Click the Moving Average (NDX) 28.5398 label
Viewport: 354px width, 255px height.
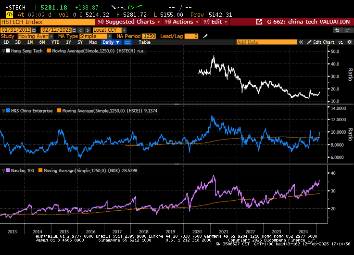click(90, 170)
